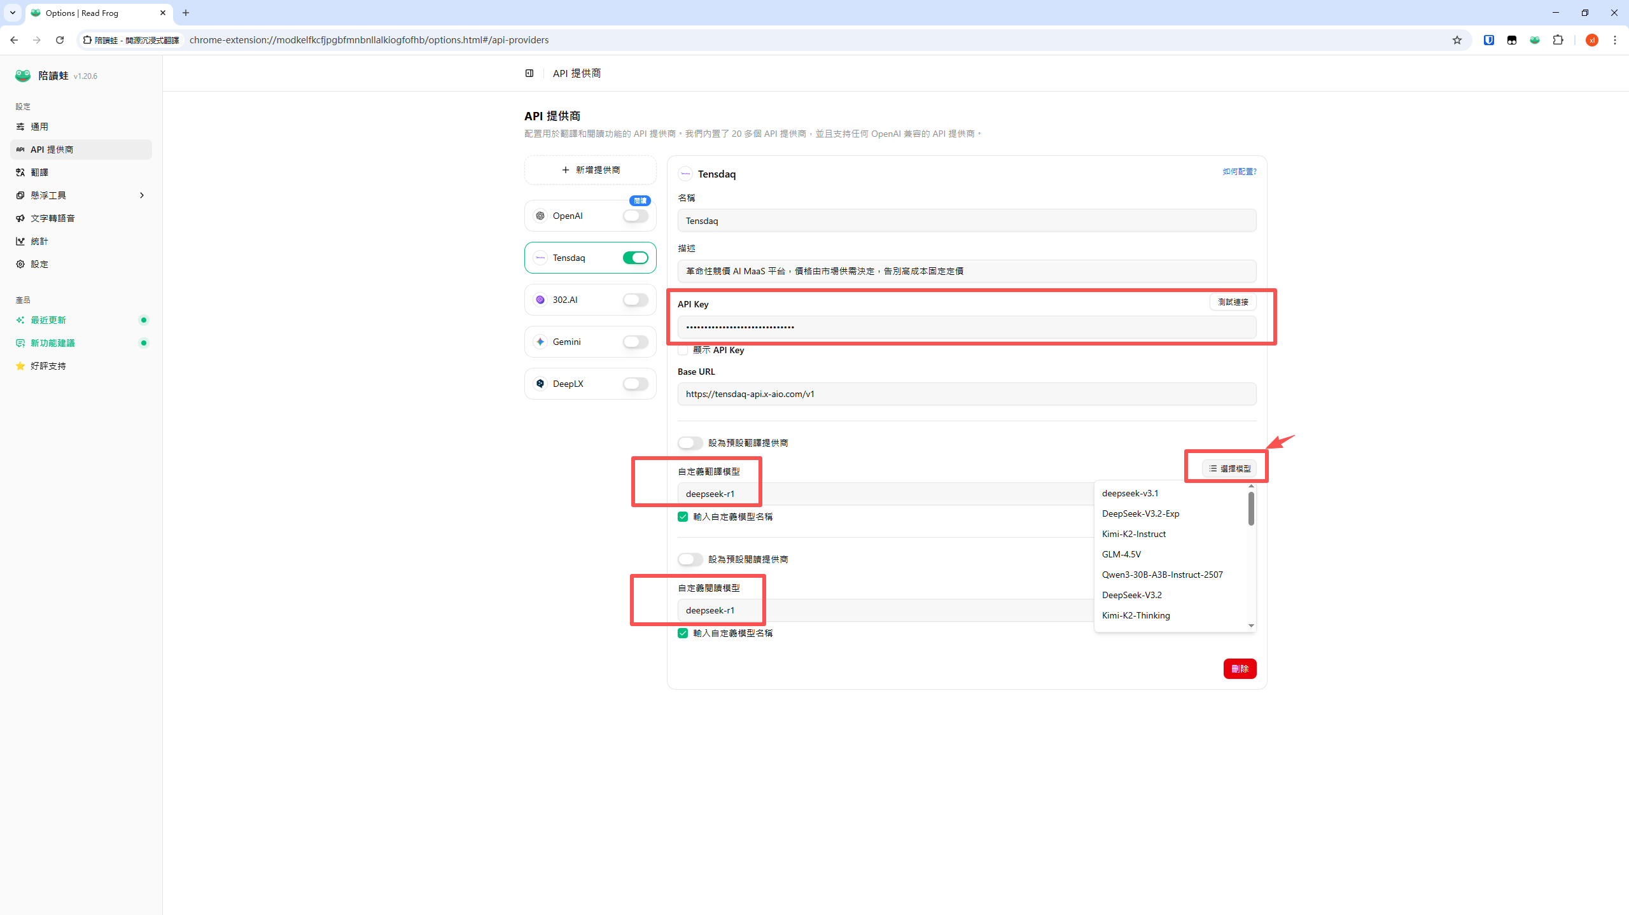Image resolution: width=1629 pixels, height=915 pixels.
Task: Click the OpenAI provider icon
Action: [540, 216]
